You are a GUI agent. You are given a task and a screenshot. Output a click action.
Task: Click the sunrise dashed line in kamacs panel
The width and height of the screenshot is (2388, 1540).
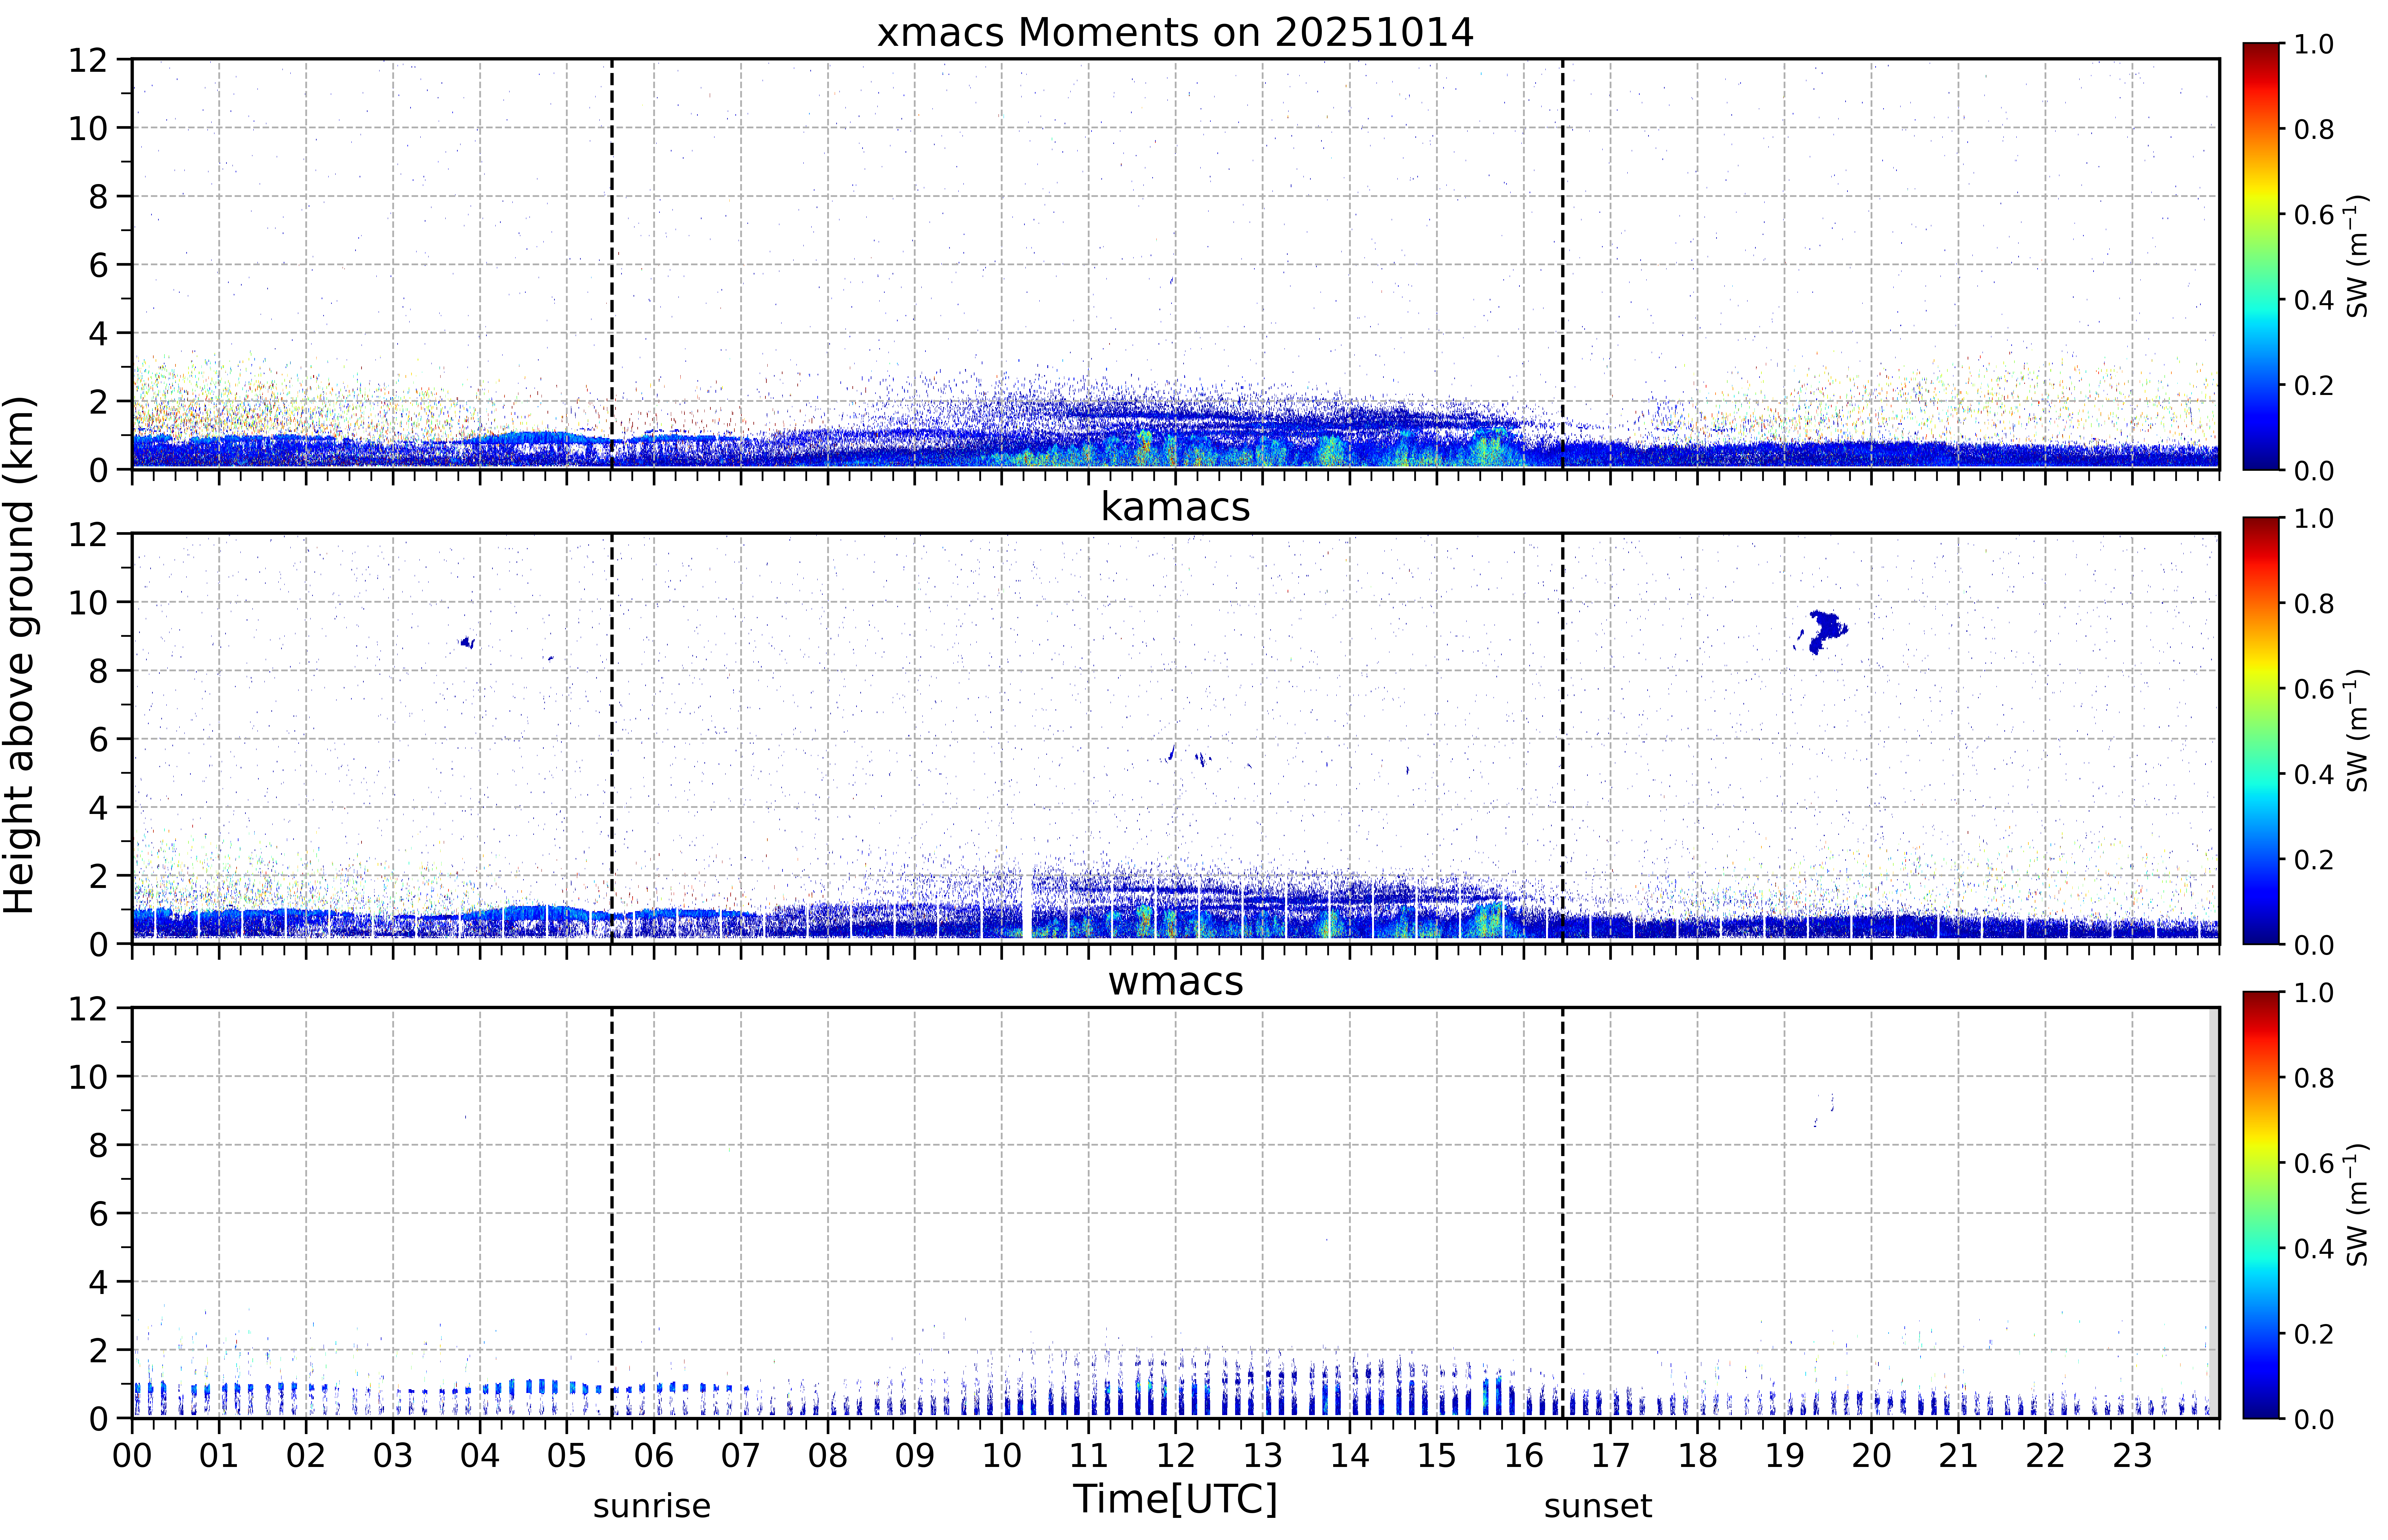pyautogui.click(x=612, y=738)
